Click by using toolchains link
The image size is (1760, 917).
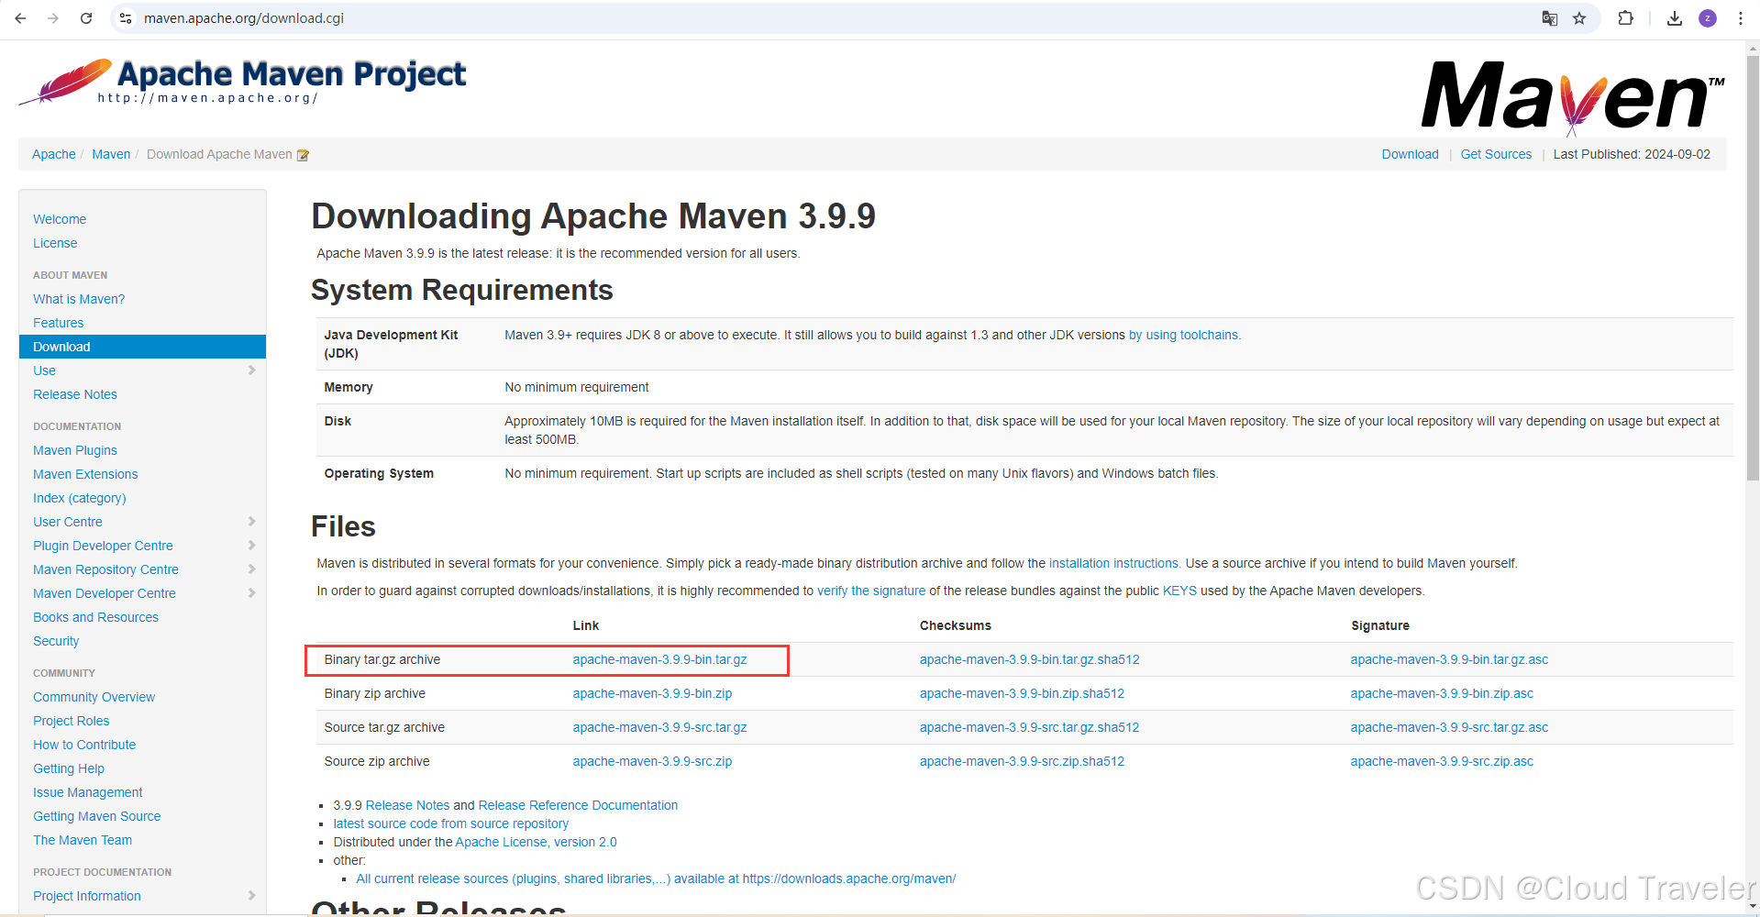pos(1184,335)
